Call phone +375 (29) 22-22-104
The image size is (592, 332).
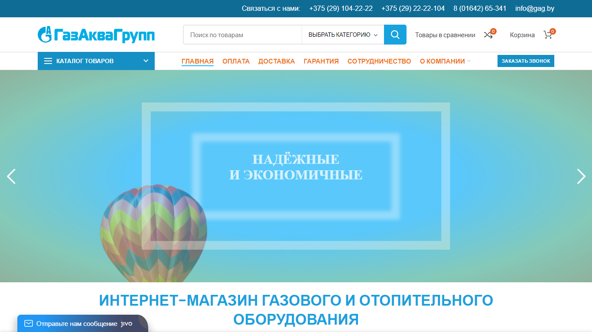click(x=413, y=9)
